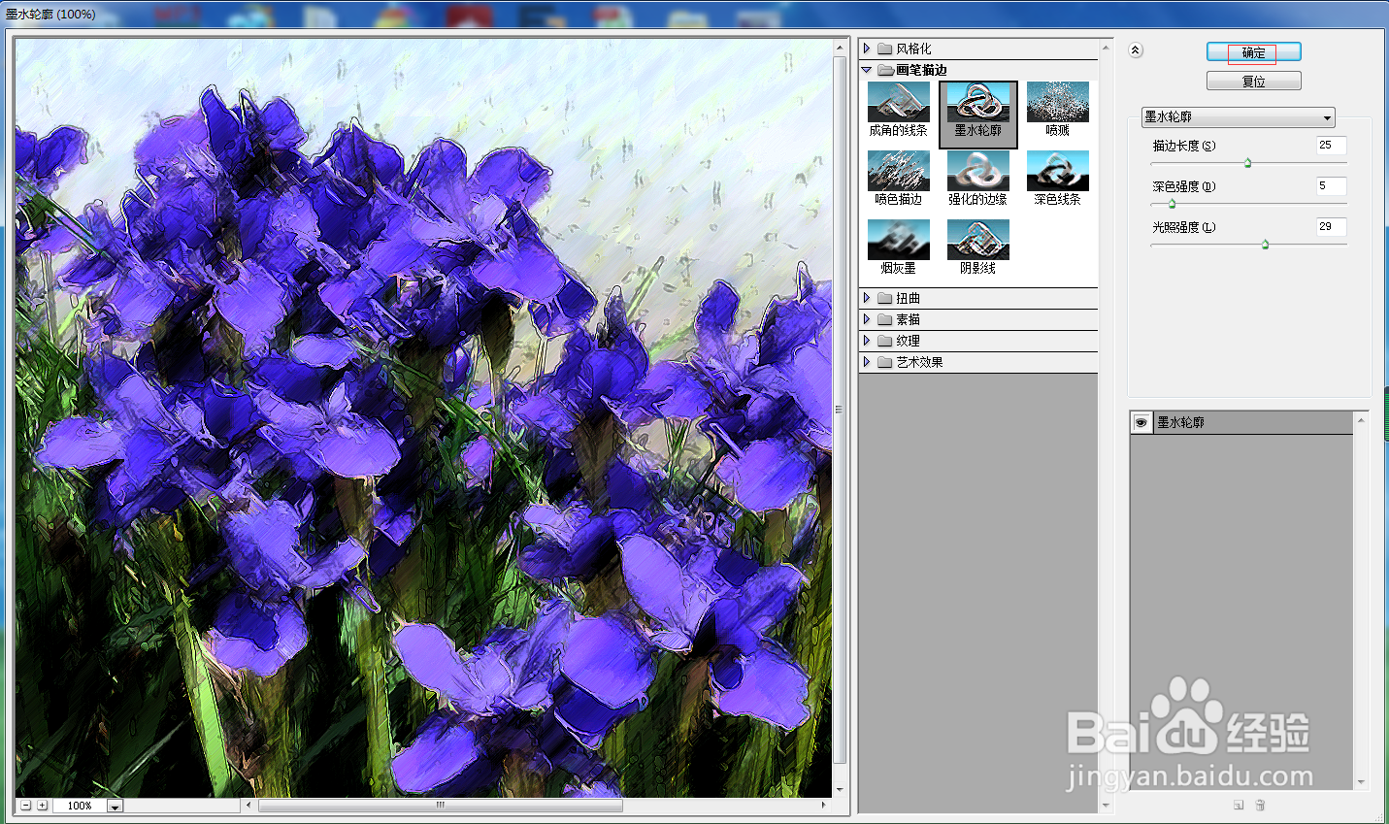Click the filter list scroll up arrow
Image resolution: width=1389 pixels, height=824 pixels.
pyautogui.click(x=1106, y=48)
